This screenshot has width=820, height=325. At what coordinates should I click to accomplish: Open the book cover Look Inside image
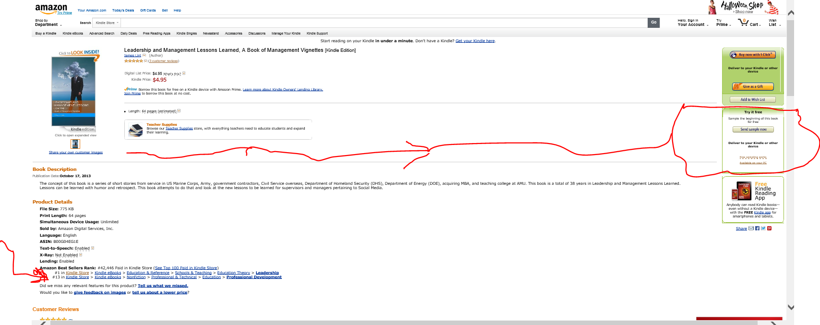click(x=73, y=91)
